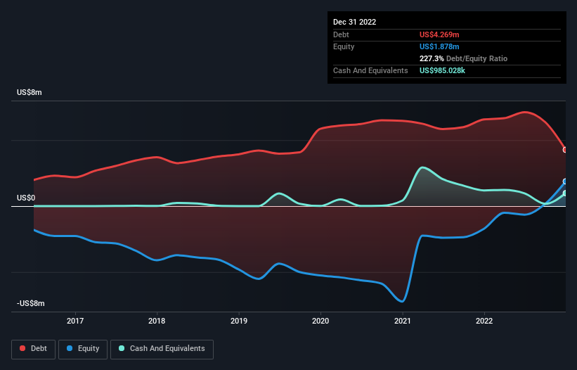Click the 2019 x-axis label
The height and width of the screenshot is (370, 577).
(x=239, y=321)
